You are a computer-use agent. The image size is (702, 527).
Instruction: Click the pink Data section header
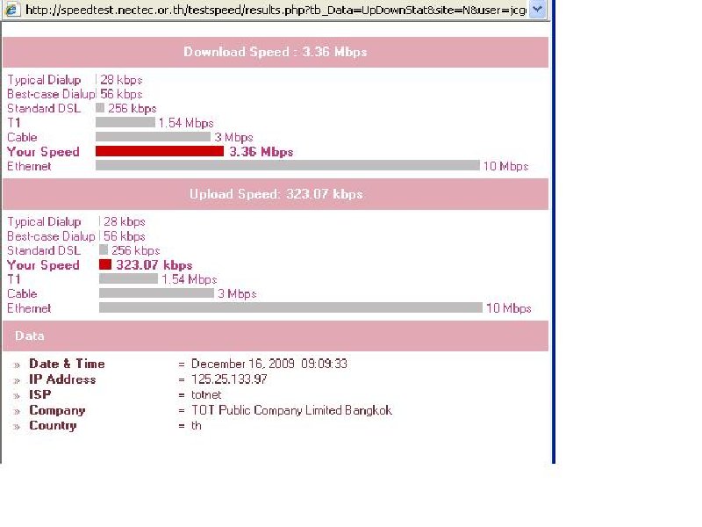(276, 336)
